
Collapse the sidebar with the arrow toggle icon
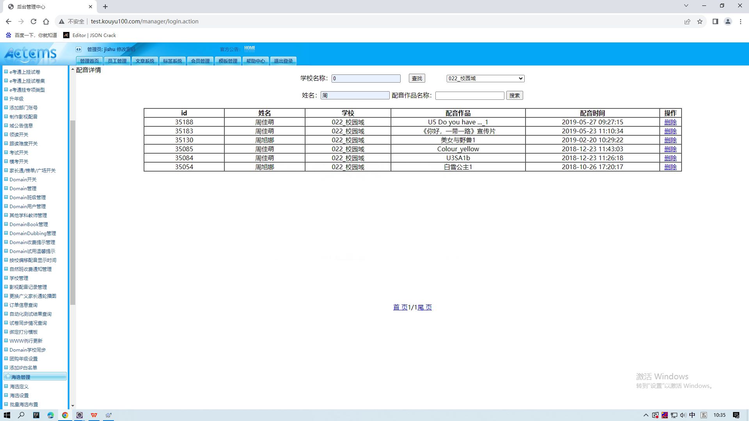click(x=78, y=49)
